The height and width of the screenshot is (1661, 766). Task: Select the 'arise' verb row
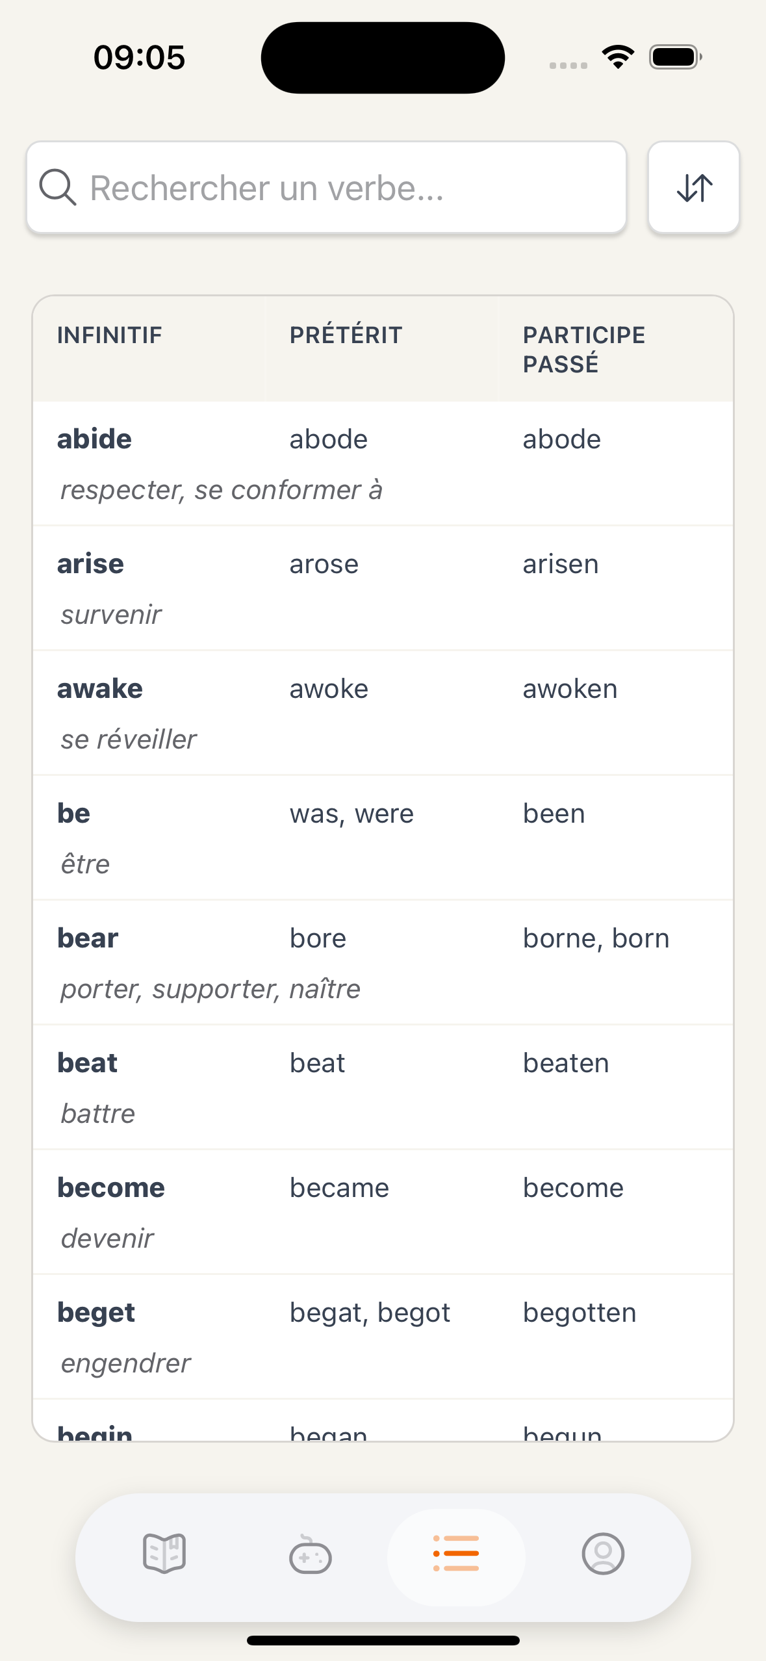pos(383,588)
